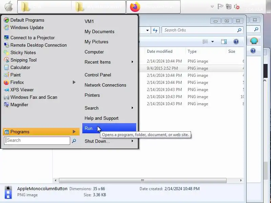Sort by the Type column header

coord(206,51)
